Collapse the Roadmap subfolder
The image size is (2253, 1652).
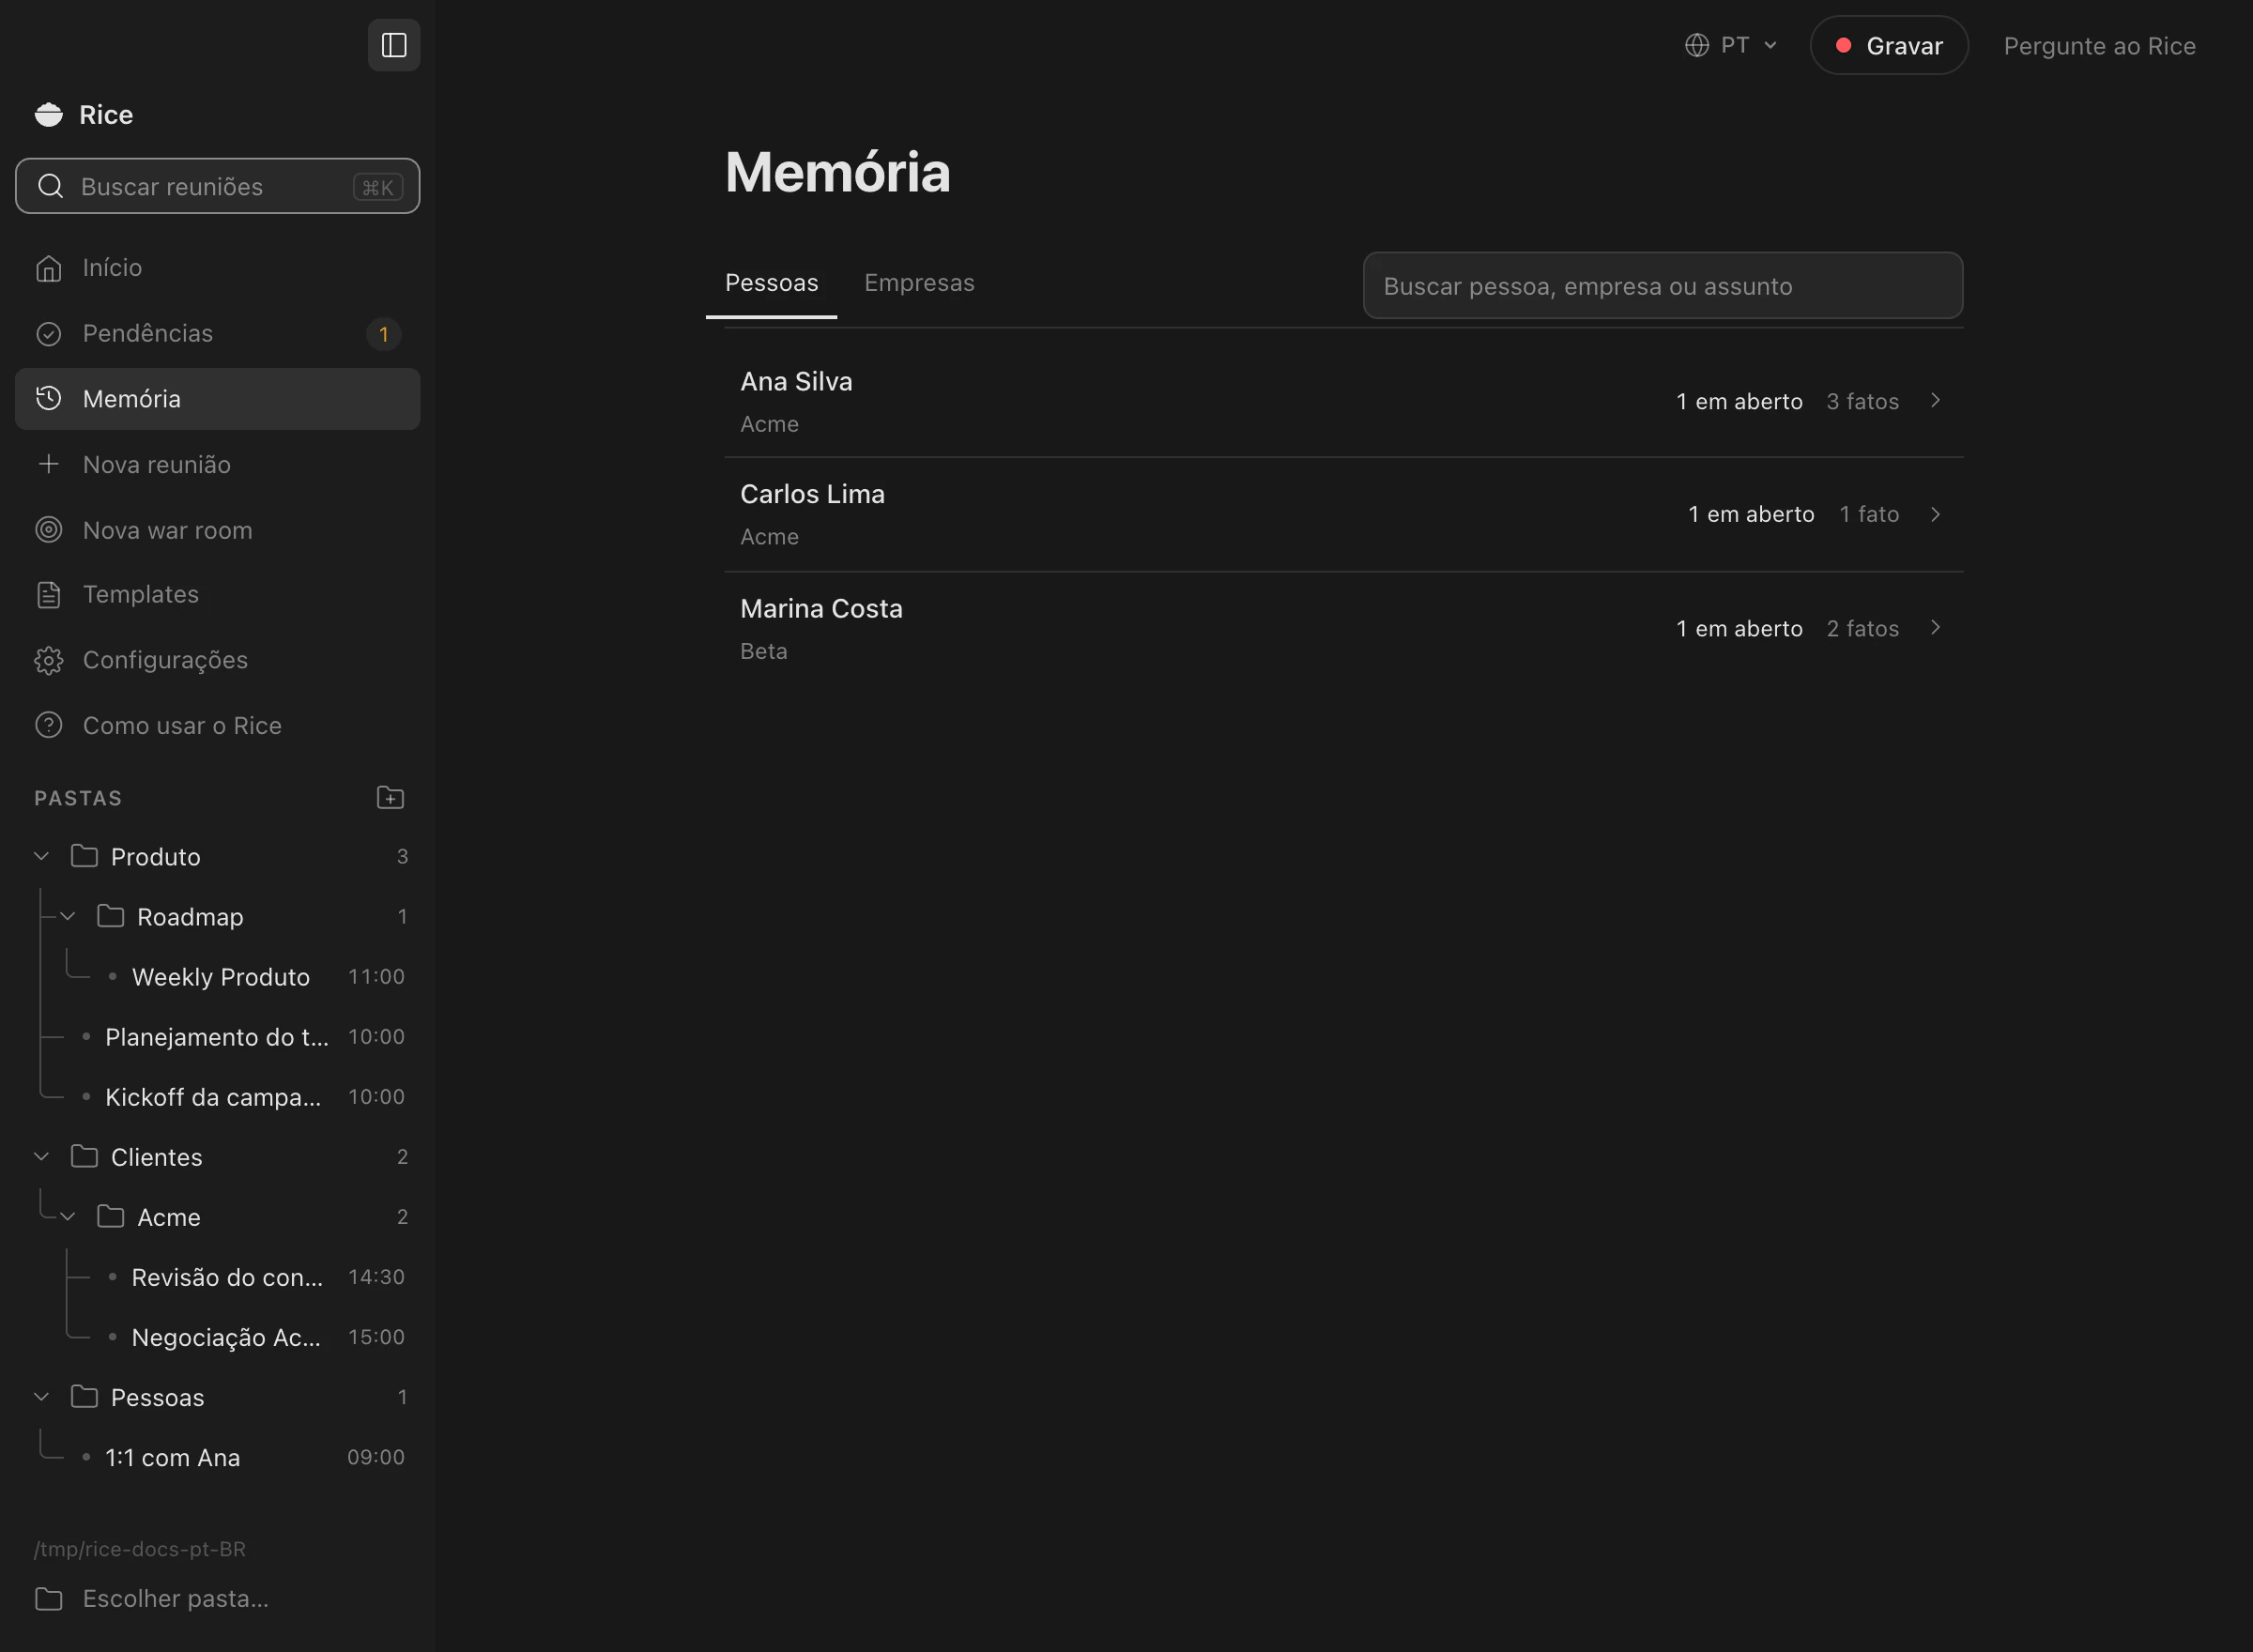point(68,917)
